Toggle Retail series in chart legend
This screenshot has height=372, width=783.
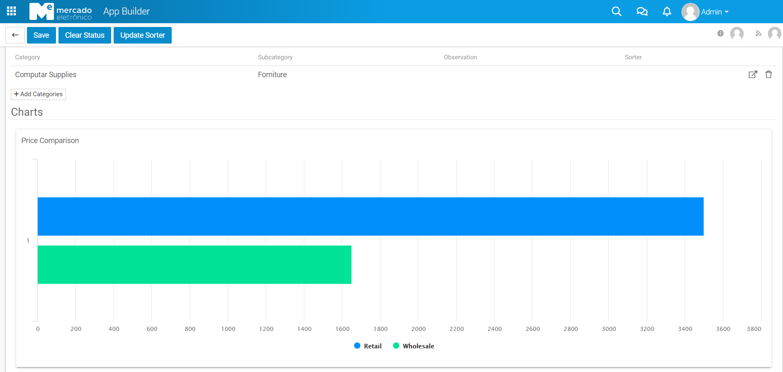pyautogui.click(x=368, y=346)
